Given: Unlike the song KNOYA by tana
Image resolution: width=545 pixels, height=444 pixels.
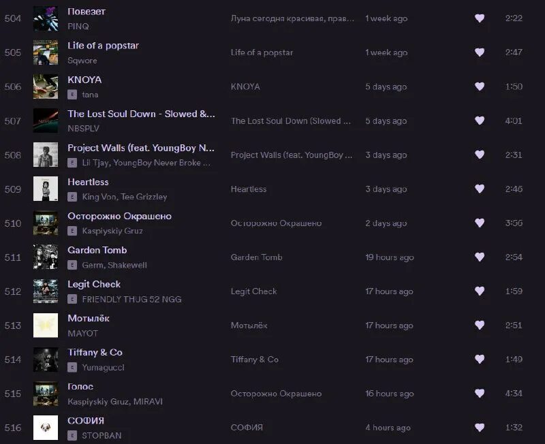Looking at the screenshot, I should click(x=480, y=86).
